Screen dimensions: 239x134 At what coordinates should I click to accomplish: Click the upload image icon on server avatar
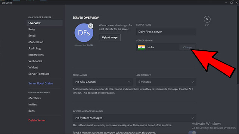91,26
